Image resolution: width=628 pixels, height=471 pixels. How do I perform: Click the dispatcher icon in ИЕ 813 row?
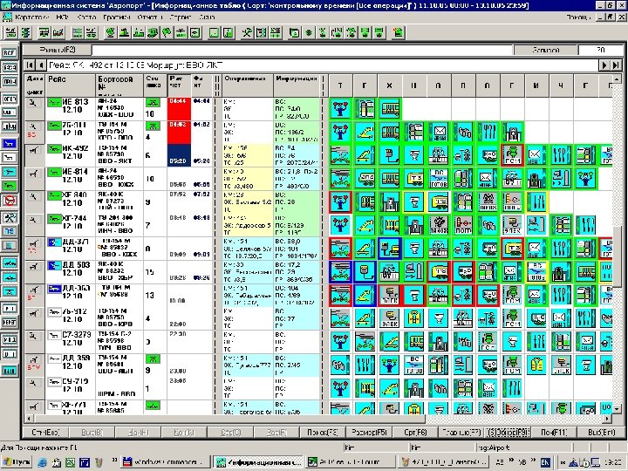340,109
